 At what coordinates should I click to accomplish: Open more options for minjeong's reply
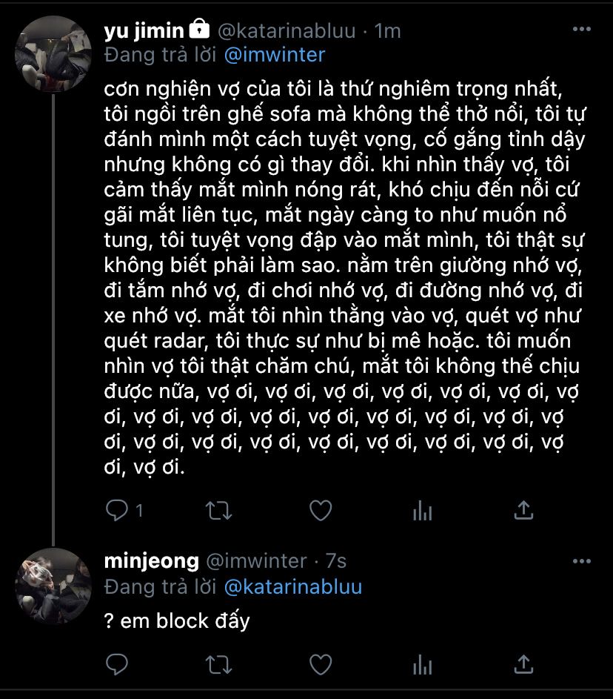(583, 561)
